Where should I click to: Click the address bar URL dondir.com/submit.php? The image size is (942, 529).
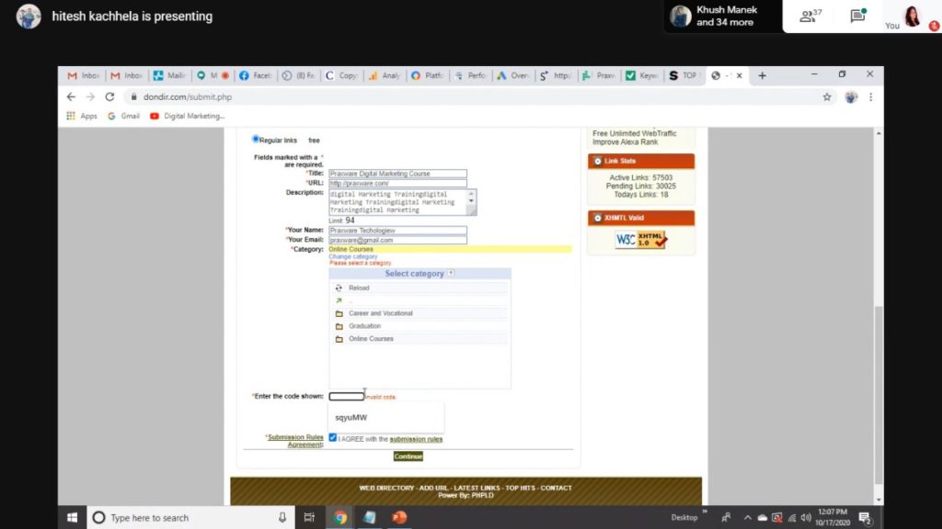(188, 96)
